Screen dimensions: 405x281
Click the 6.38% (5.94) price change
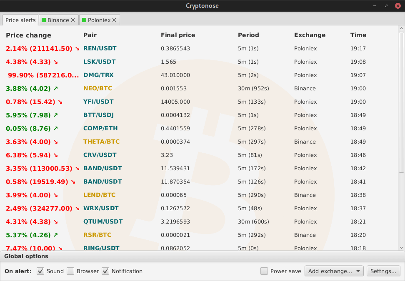(x=28, y=155)
